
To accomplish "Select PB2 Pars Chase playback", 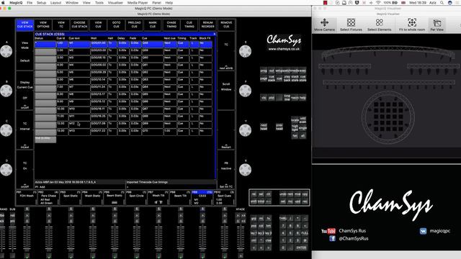I will [48, 198].
